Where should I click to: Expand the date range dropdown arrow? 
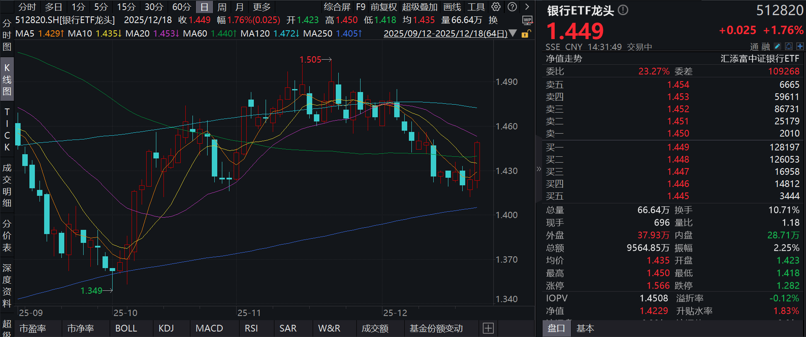[513, 33]
